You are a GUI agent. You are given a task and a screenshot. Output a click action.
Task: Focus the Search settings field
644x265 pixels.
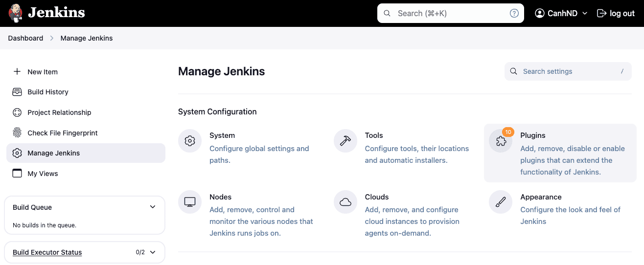568,71
